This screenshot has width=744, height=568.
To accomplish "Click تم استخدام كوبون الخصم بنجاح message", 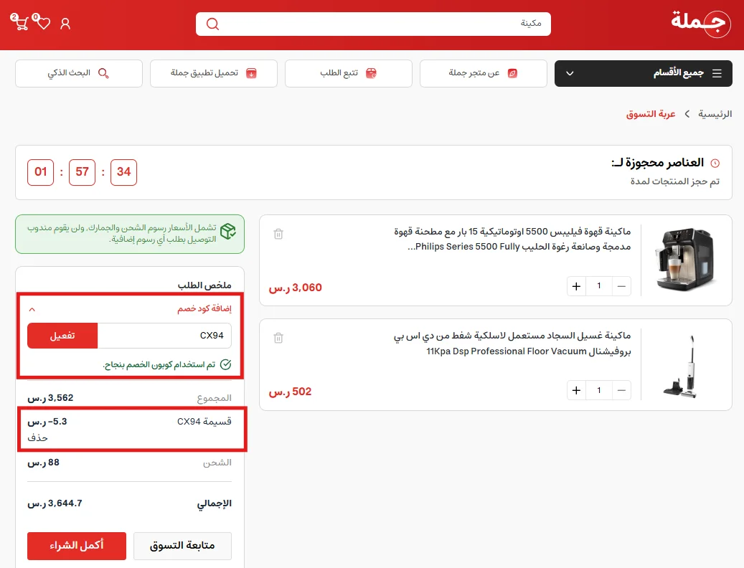I will [x=159, y=364].
